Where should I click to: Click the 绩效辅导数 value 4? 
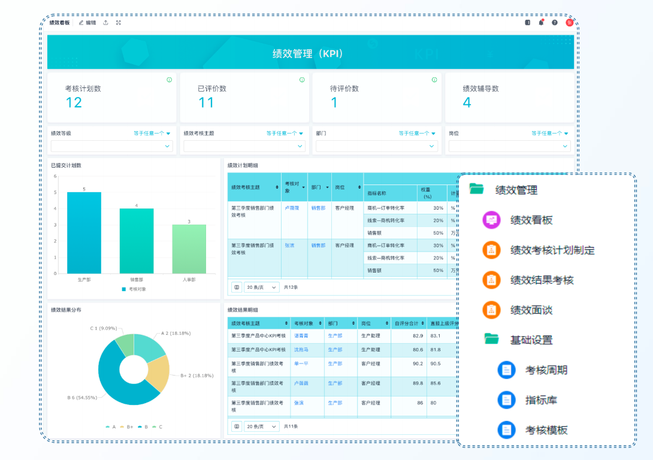pyautogui.click(x=467, y=102)
